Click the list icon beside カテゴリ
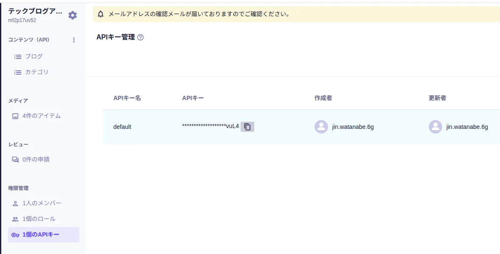This screenshot has width=500, height=254. pos(17,73)
